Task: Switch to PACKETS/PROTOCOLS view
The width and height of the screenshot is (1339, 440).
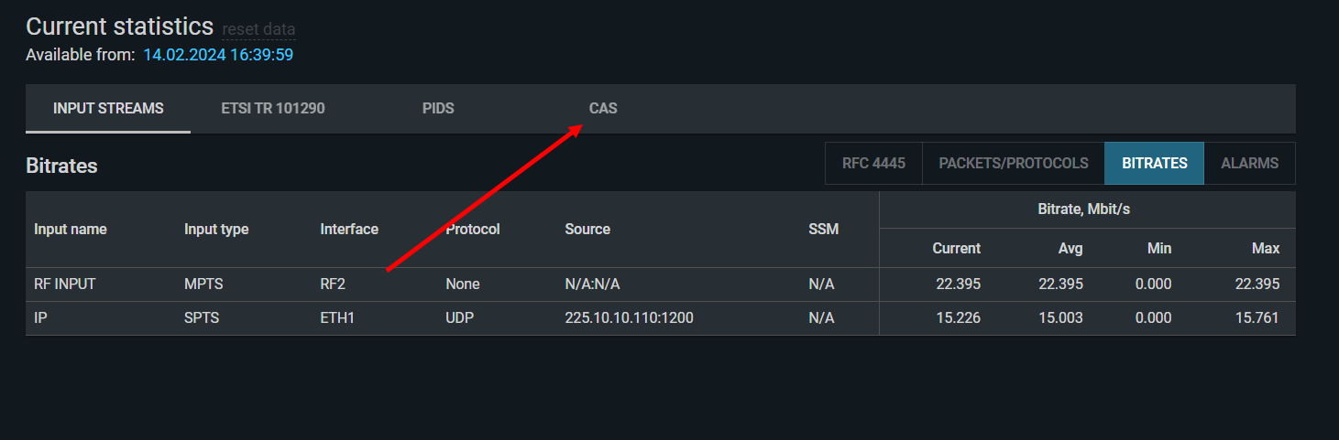Action: [x=1014, y=164]
